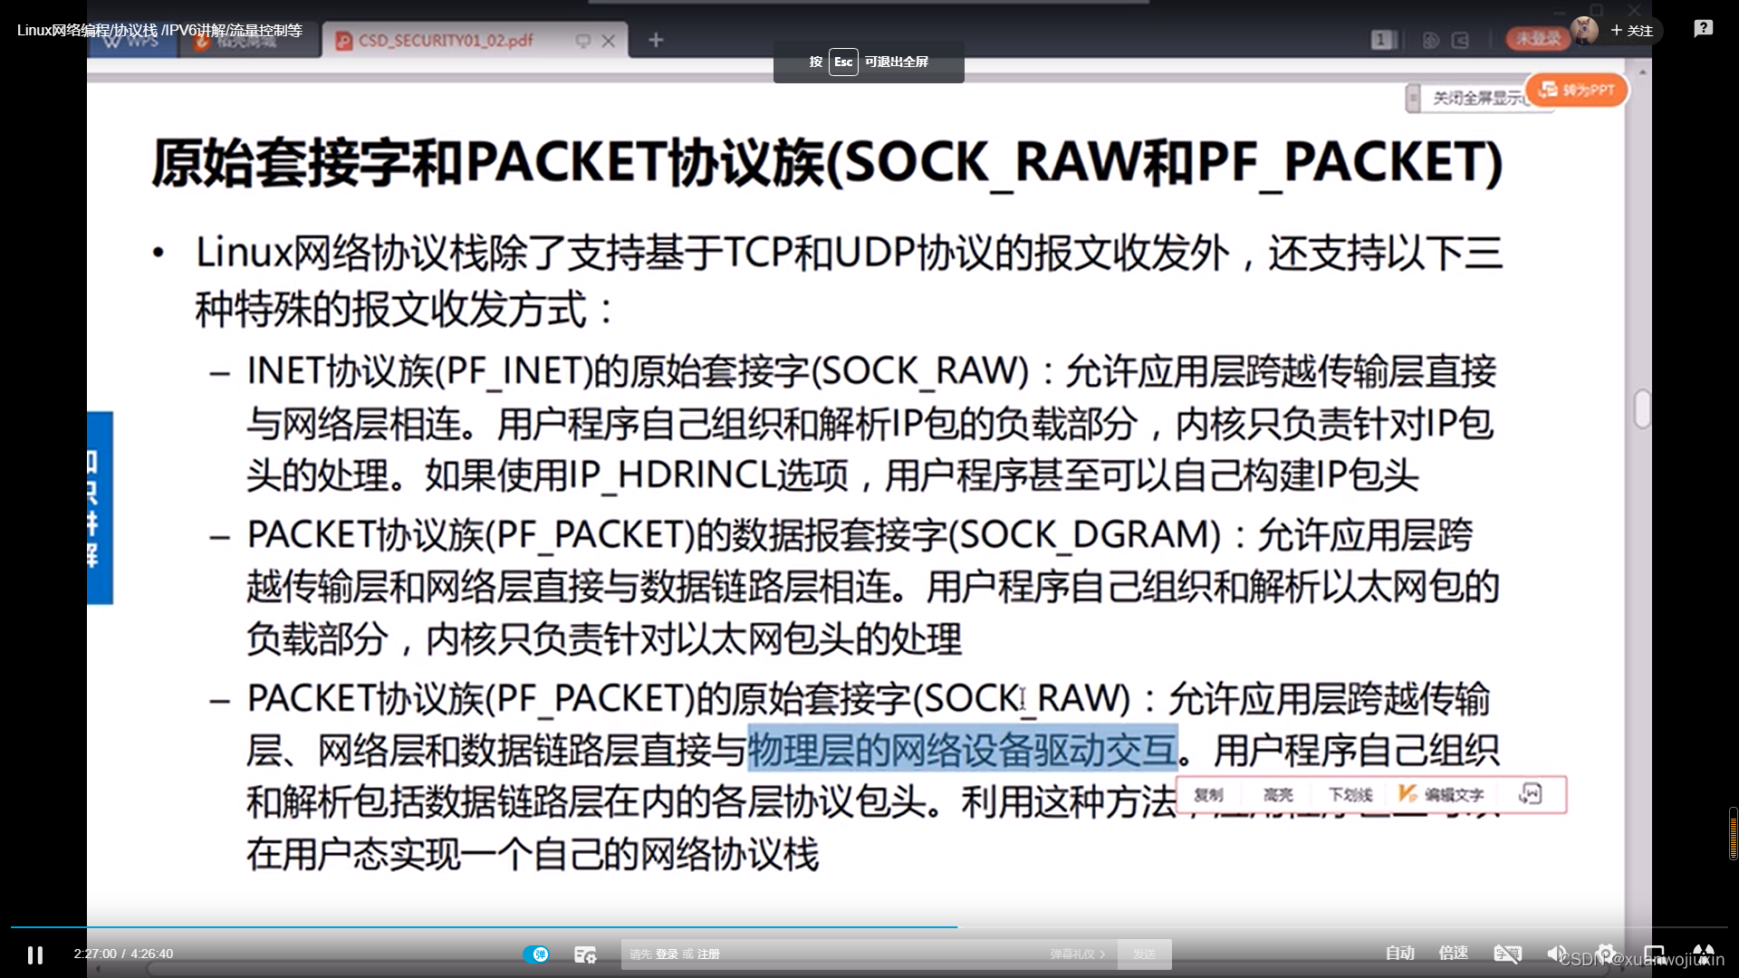Screen dimensions: 1739x978
Task: Click the convert-to-Word icon in popup
Action: 1530,794
